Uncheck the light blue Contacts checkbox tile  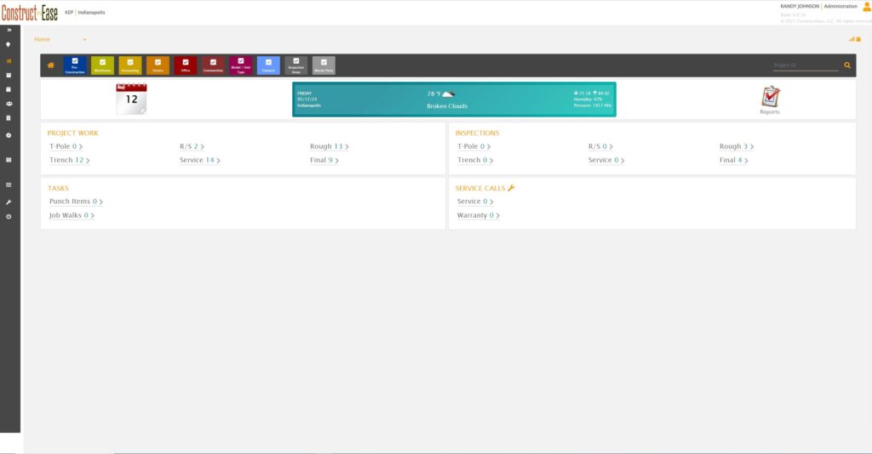(268, 65)
